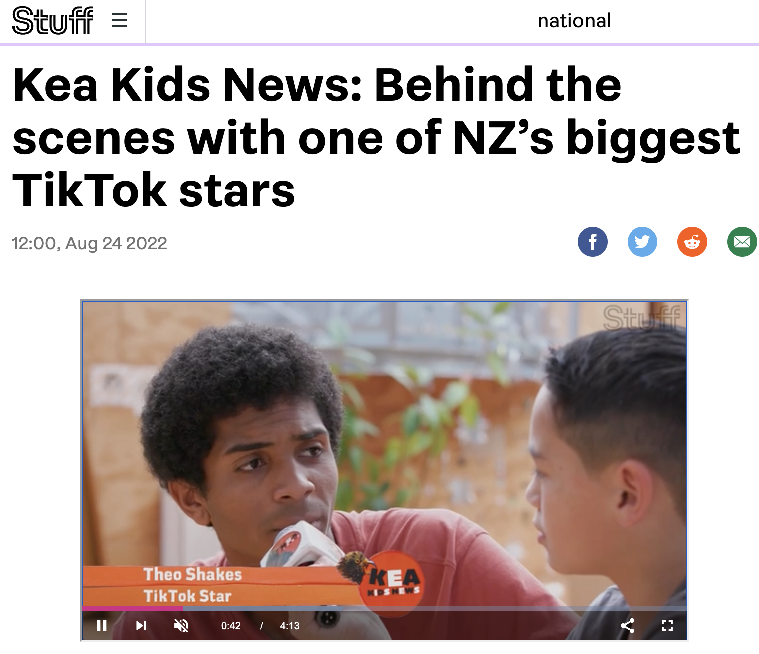
Task: Click the total duration 4:13 display
Action: pyautogui.click(x=290, y=626)
